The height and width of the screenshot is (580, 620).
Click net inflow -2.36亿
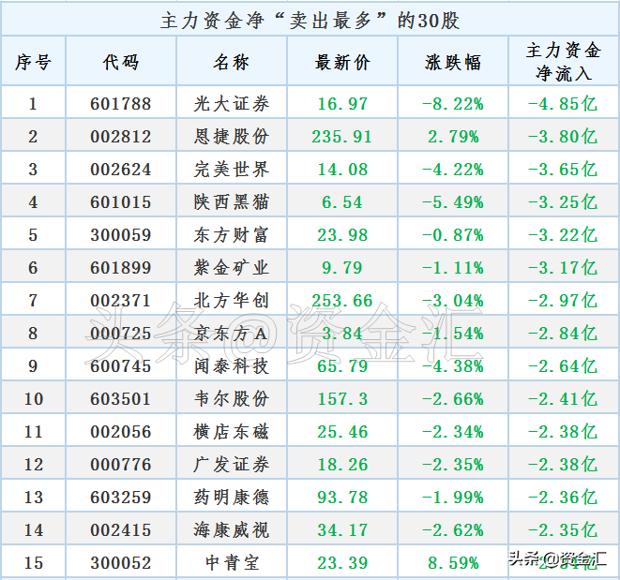coord(563,498)
